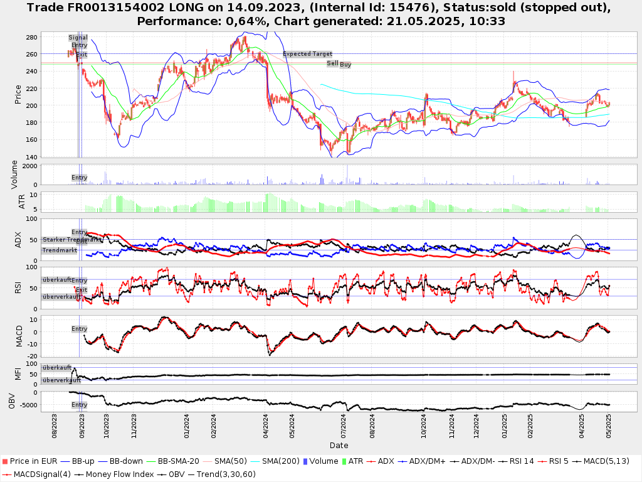Click the blue Volume legend marker
The image size is (642, 482).
(x=304, y=461)
